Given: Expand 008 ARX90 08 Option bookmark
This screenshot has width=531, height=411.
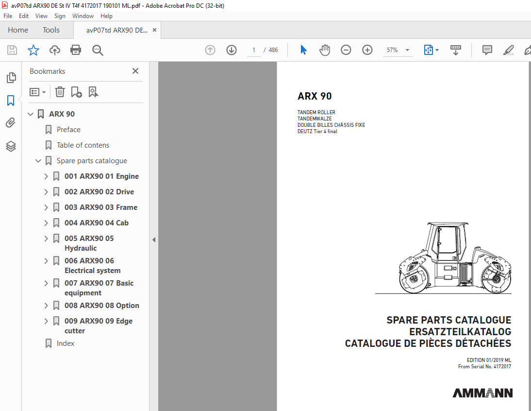Looking at the screenshot, I should coord(46,306).
